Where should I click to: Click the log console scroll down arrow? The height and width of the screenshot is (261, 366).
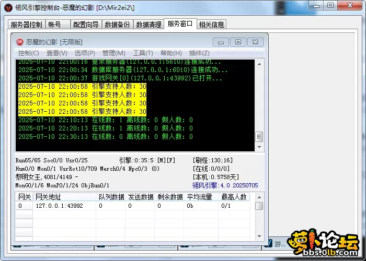tap(259, 147)
